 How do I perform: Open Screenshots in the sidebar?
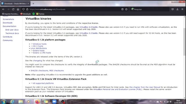click(8, 19)
